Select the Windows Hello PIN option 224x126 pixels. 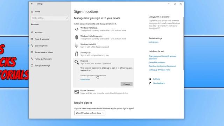104,45
